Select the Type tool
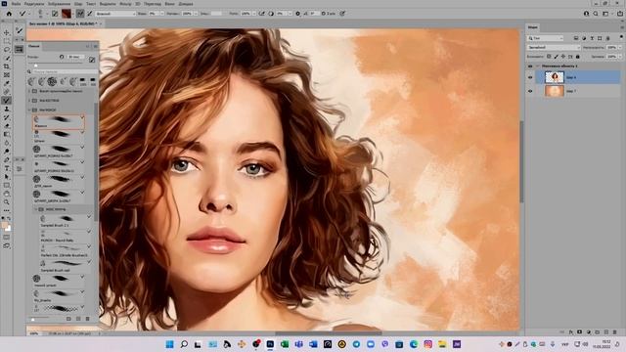The image size is (626, 352). (x=7, y=168)
